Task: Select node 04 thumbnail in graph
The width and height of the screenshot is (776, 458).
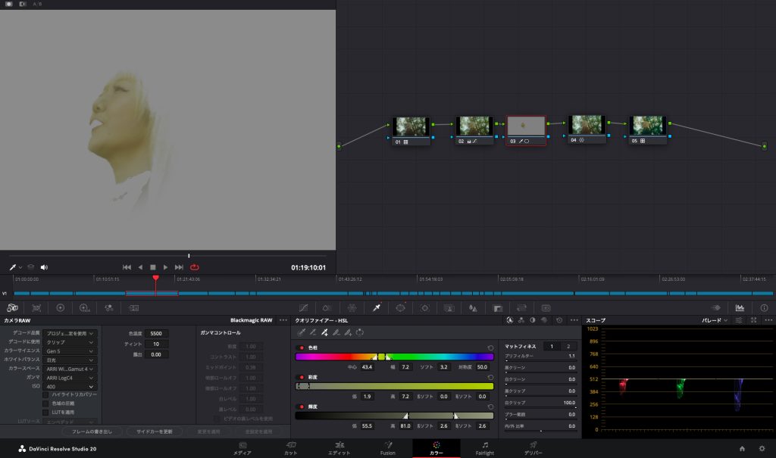Action: tap(586, 126)
